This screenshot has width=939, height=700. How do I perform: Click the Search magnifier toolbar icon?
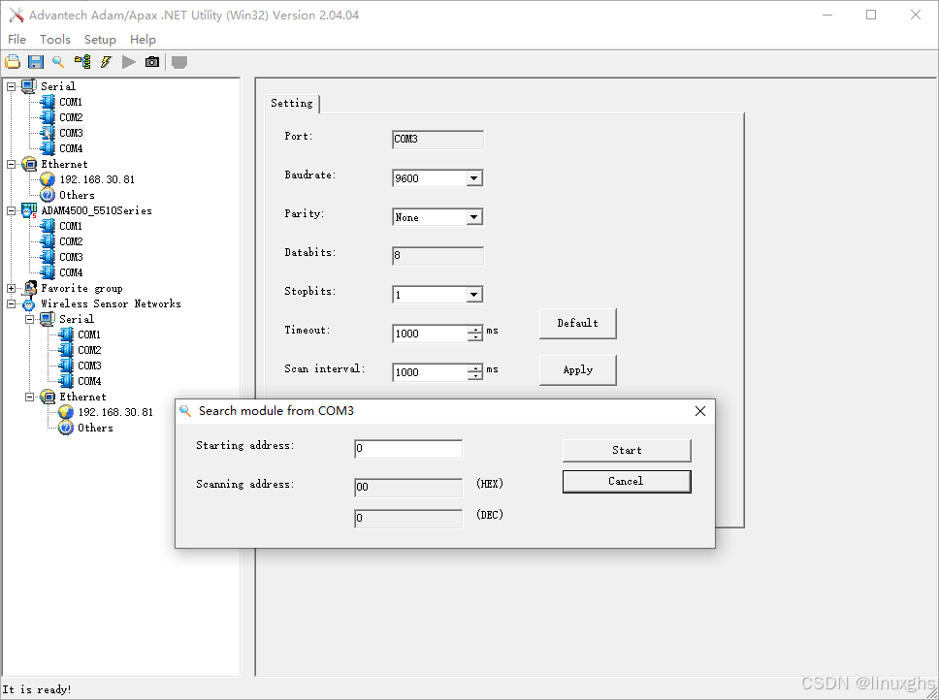point(58,62)
